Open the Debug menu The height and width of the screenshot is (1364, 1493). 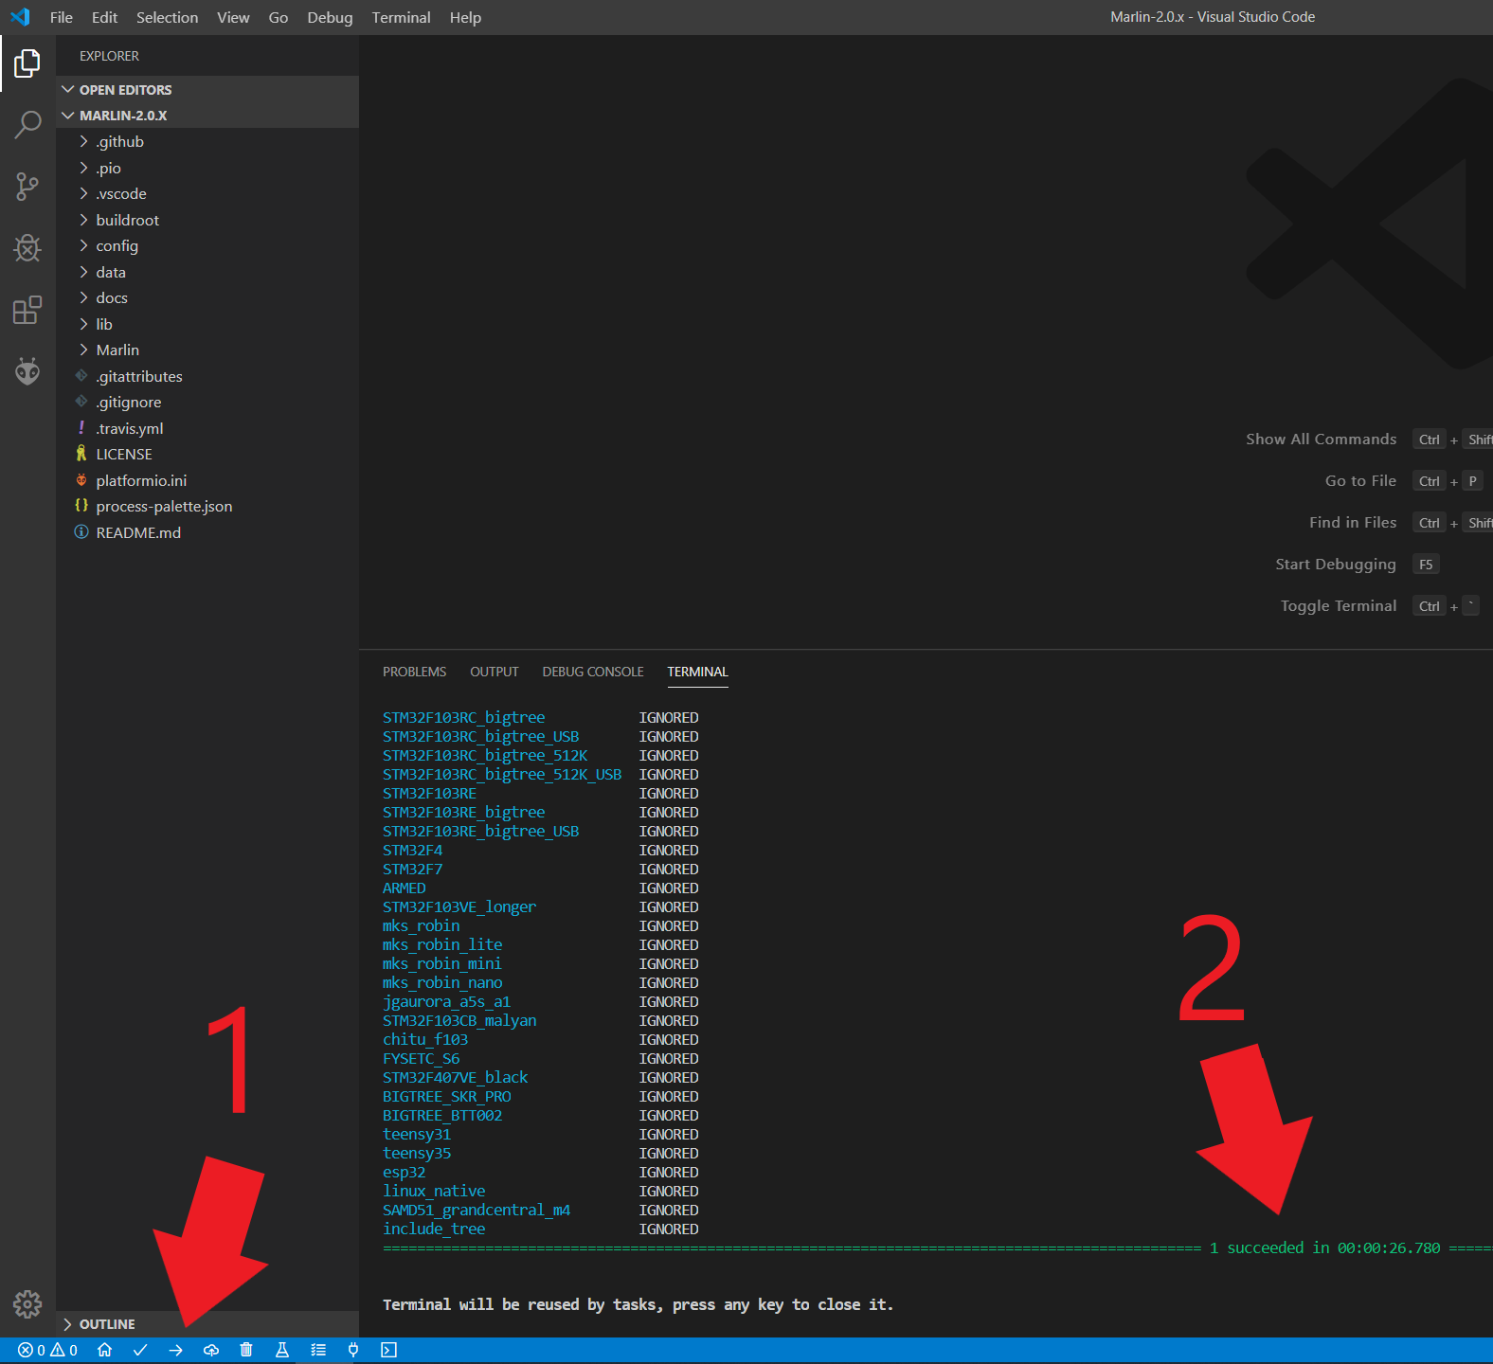point(330,17)
